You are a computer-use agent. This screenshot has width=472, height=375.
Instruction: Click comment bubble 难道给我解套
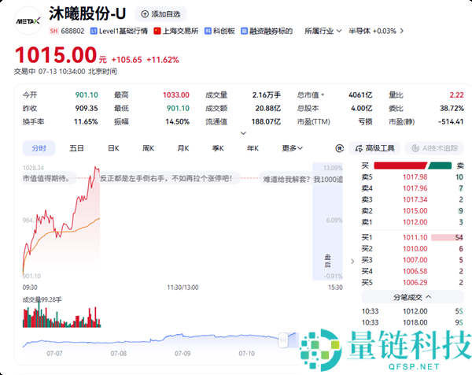(x=301, y=180)
